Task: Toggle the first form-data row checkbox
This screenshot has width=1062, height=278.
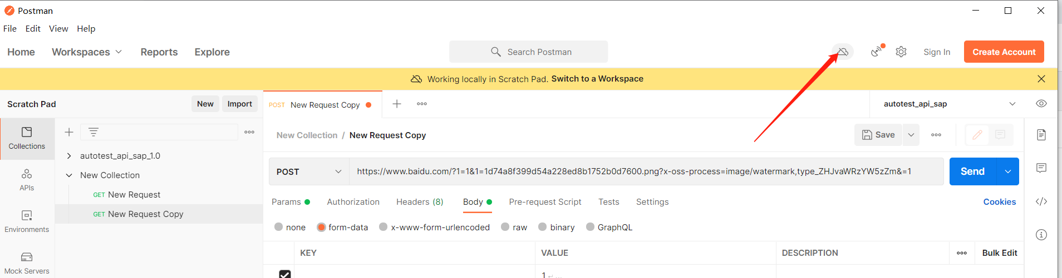Action: pos(285,274)
